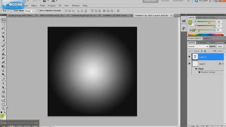This screenshot has width=226, height=127.
Task: Select the Move tool in the toolbox
Action: point(3,20)
